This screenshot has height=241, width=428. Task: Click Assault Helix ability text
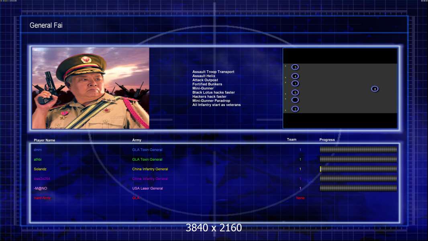coord(204,76)
